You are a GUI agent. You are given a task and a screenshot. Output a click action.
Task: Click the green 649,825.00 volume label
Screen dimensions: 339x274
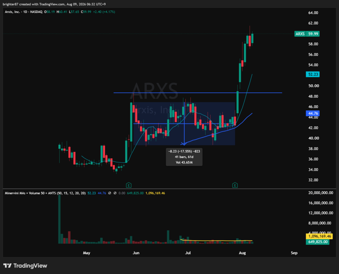(x=317, y=242)
